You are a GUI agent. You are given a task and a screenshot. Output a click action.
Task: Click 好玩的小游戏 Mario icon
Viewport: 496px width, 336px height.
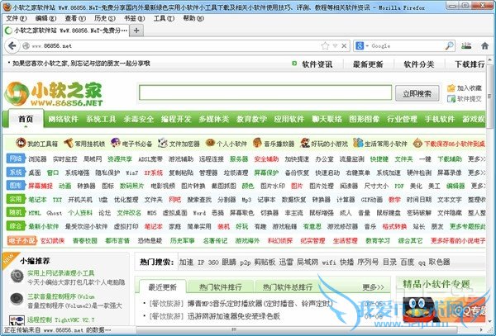point(305,143)
